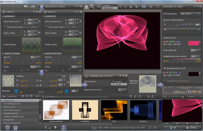Click the plasma bending icon
Viewport: 203px width, 131px height.
tap(67, 91)
